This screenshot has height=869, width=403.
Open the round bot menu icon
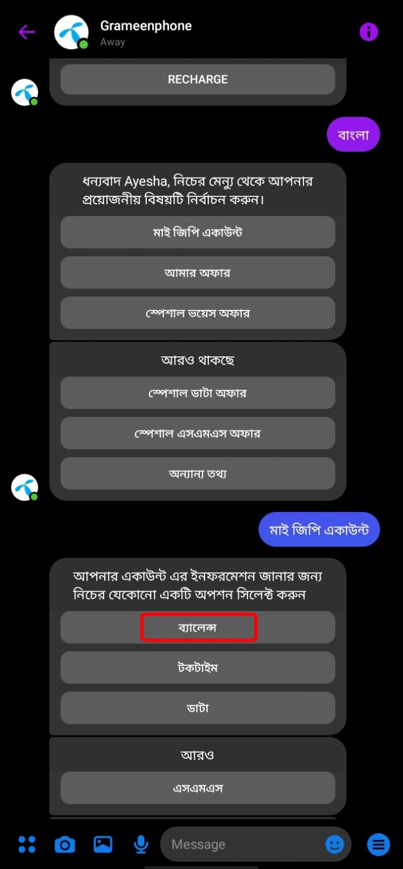379,845
